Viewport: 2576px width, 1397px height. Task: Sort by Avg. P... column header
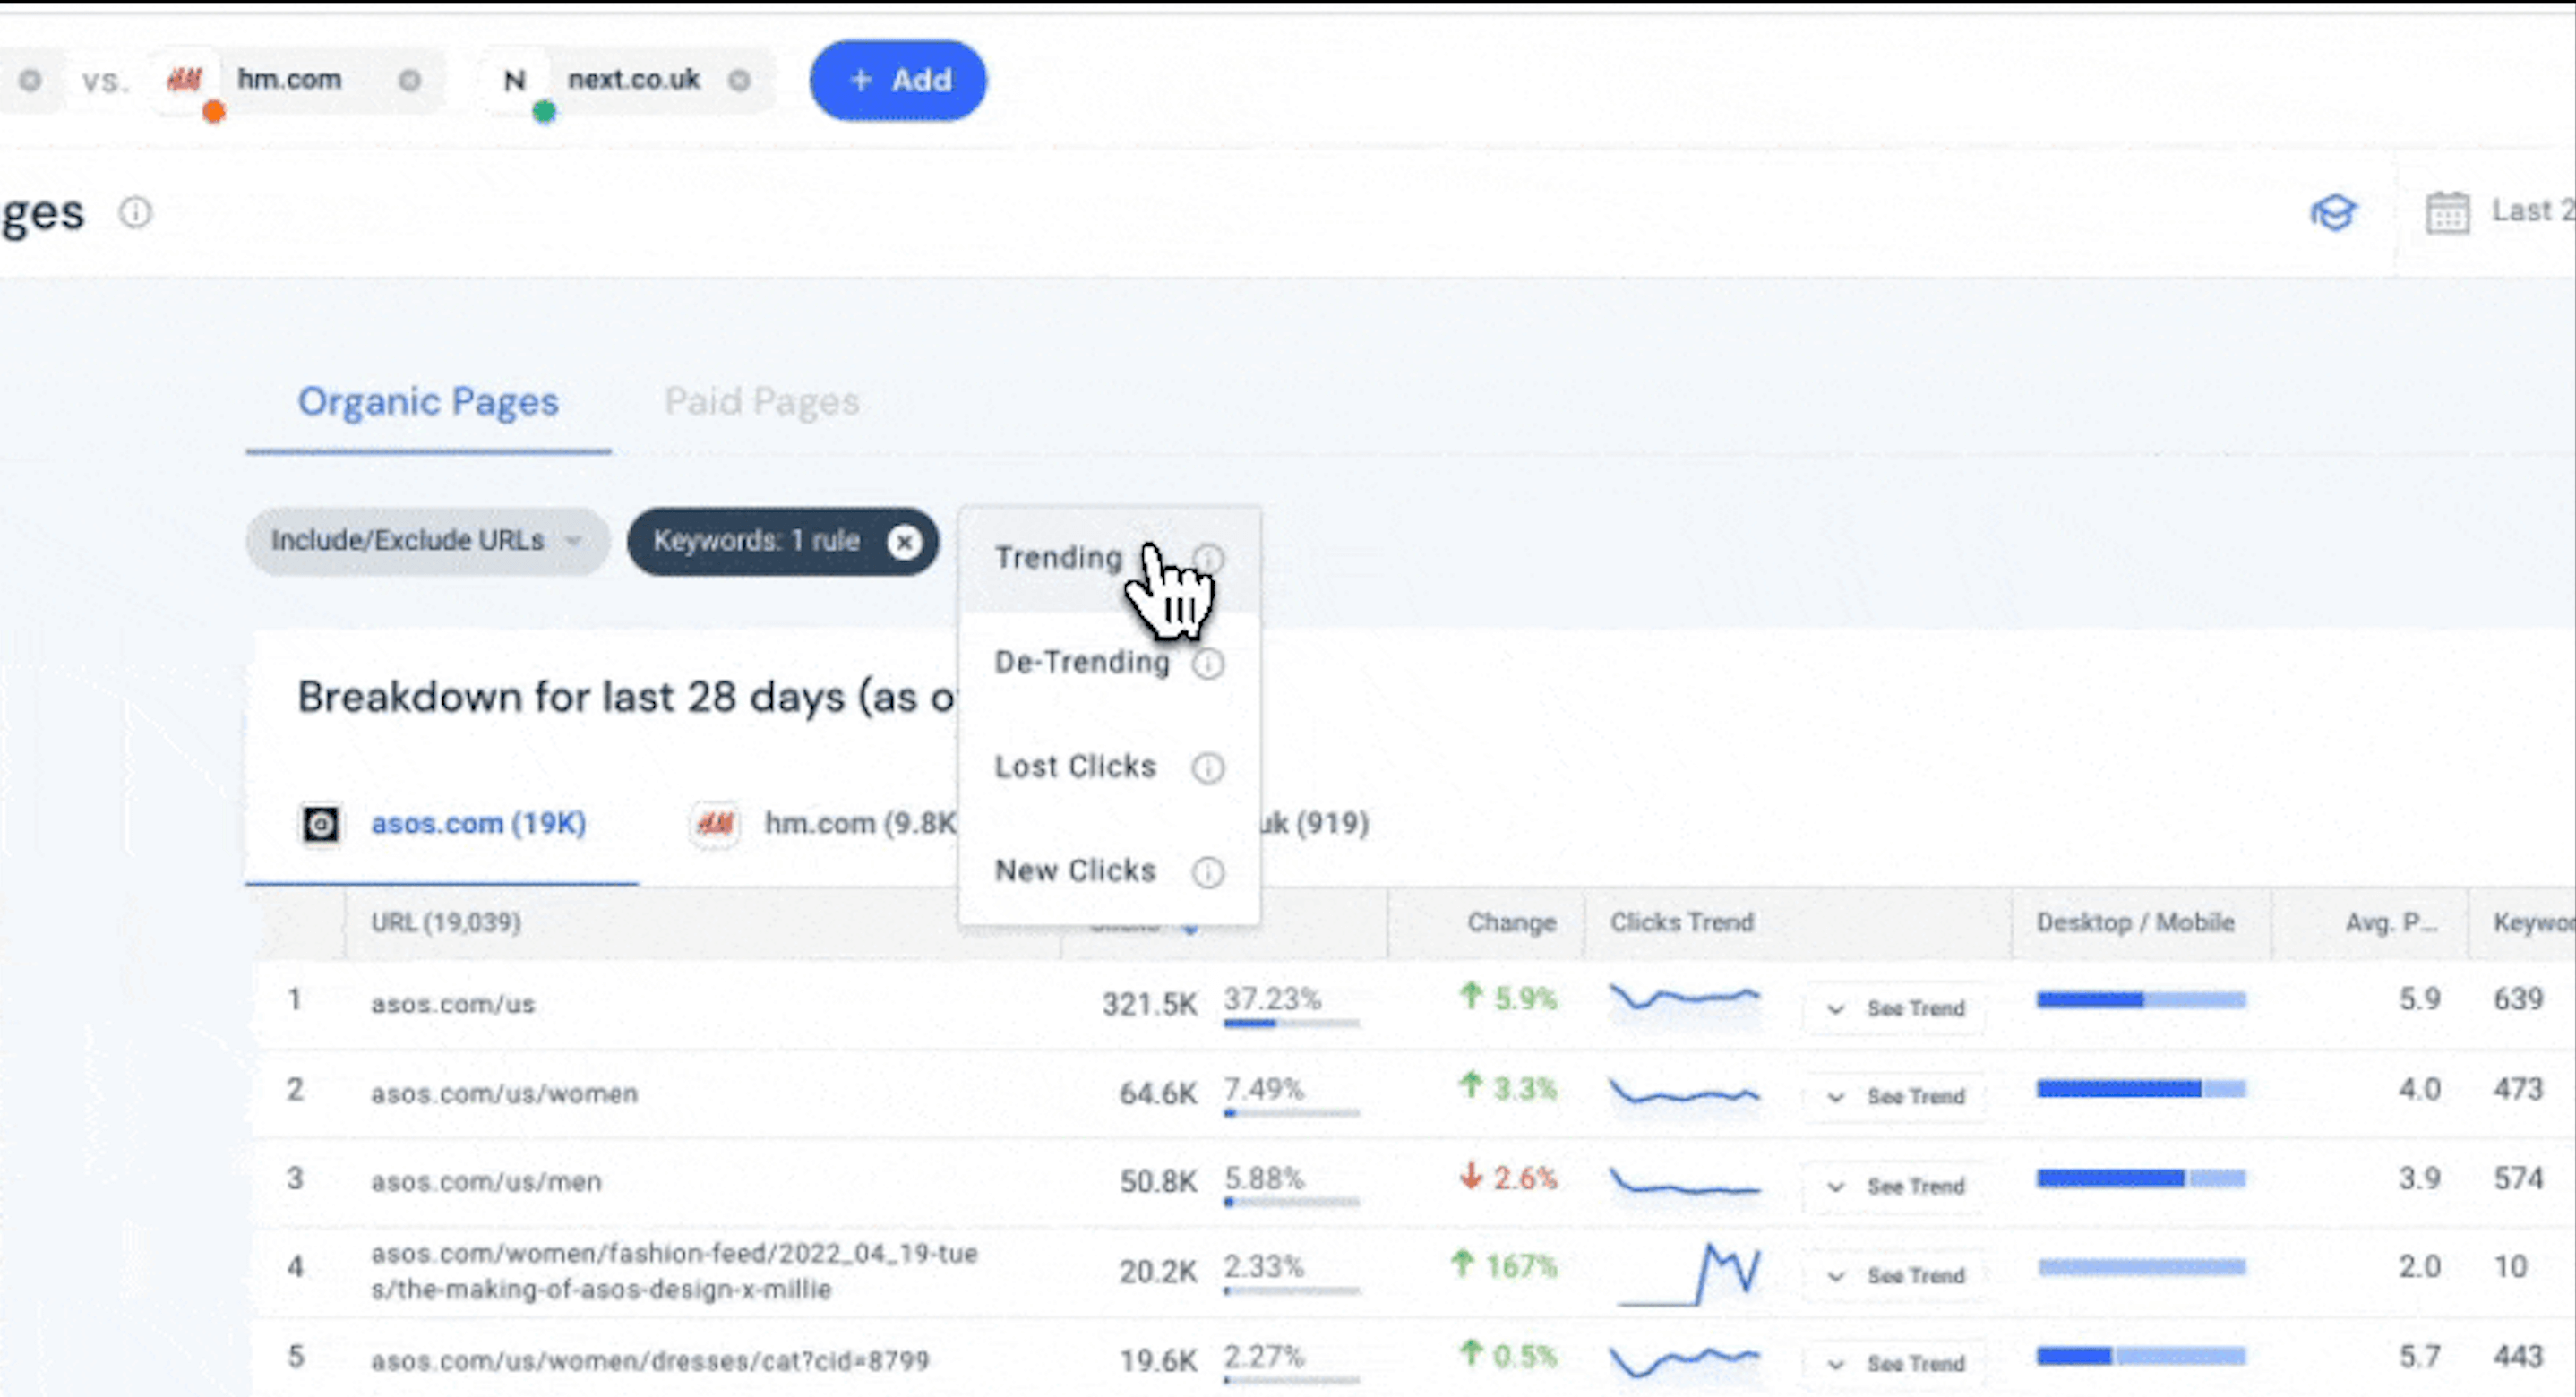pos(2391,922)
